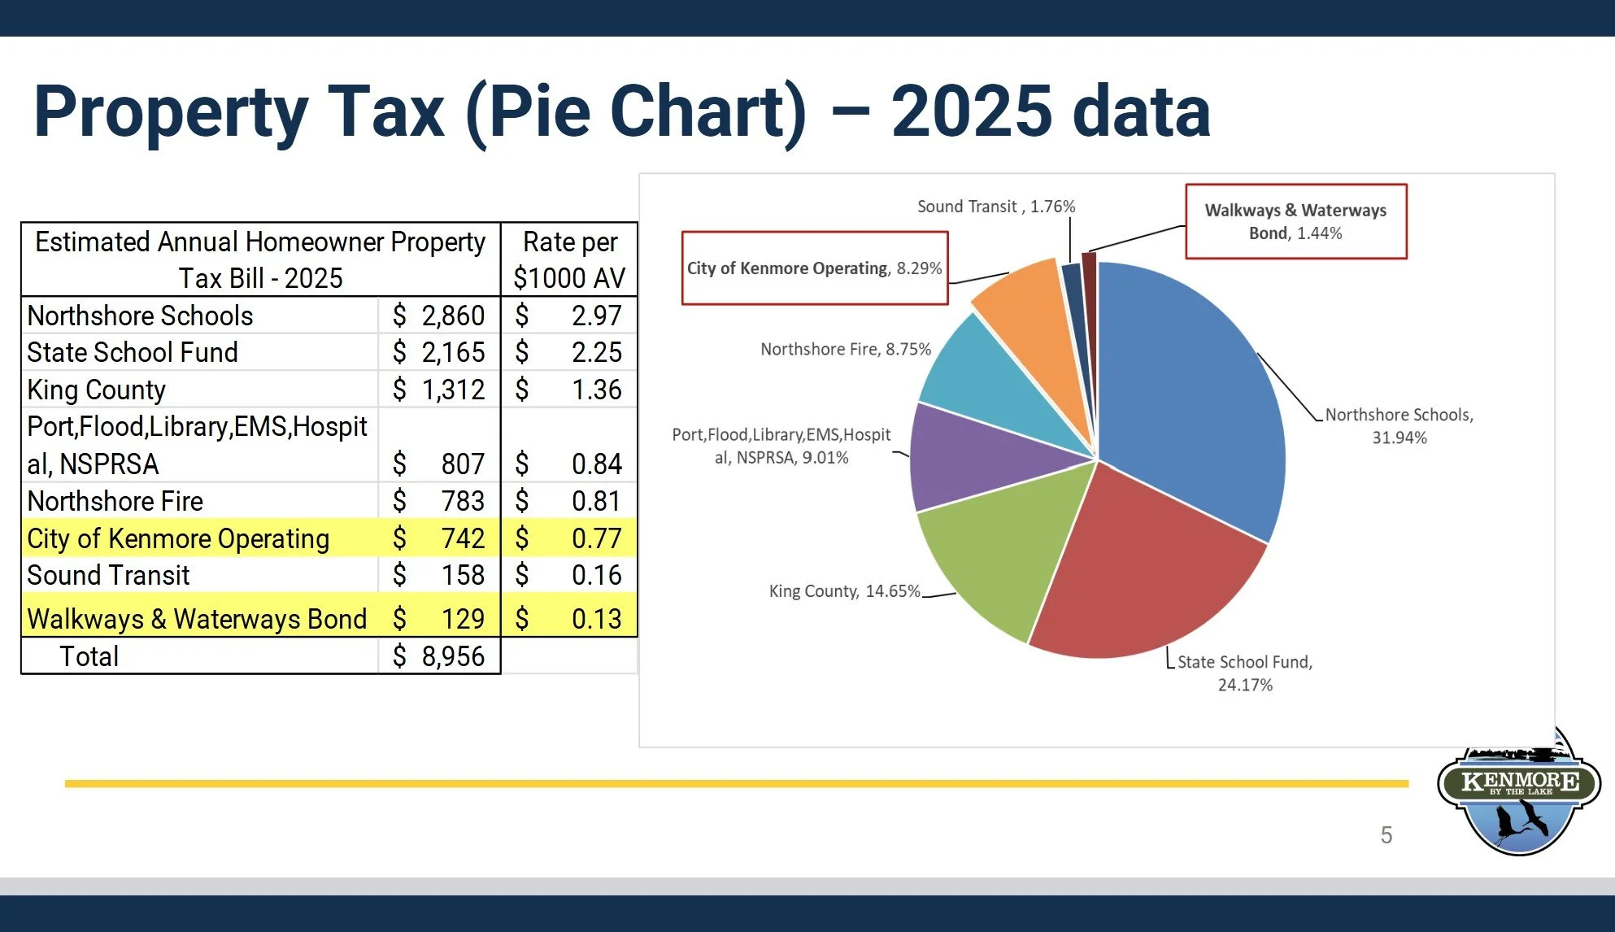Click the 'State School Fund, 24.17%' pie label

tap(1245, 673)
